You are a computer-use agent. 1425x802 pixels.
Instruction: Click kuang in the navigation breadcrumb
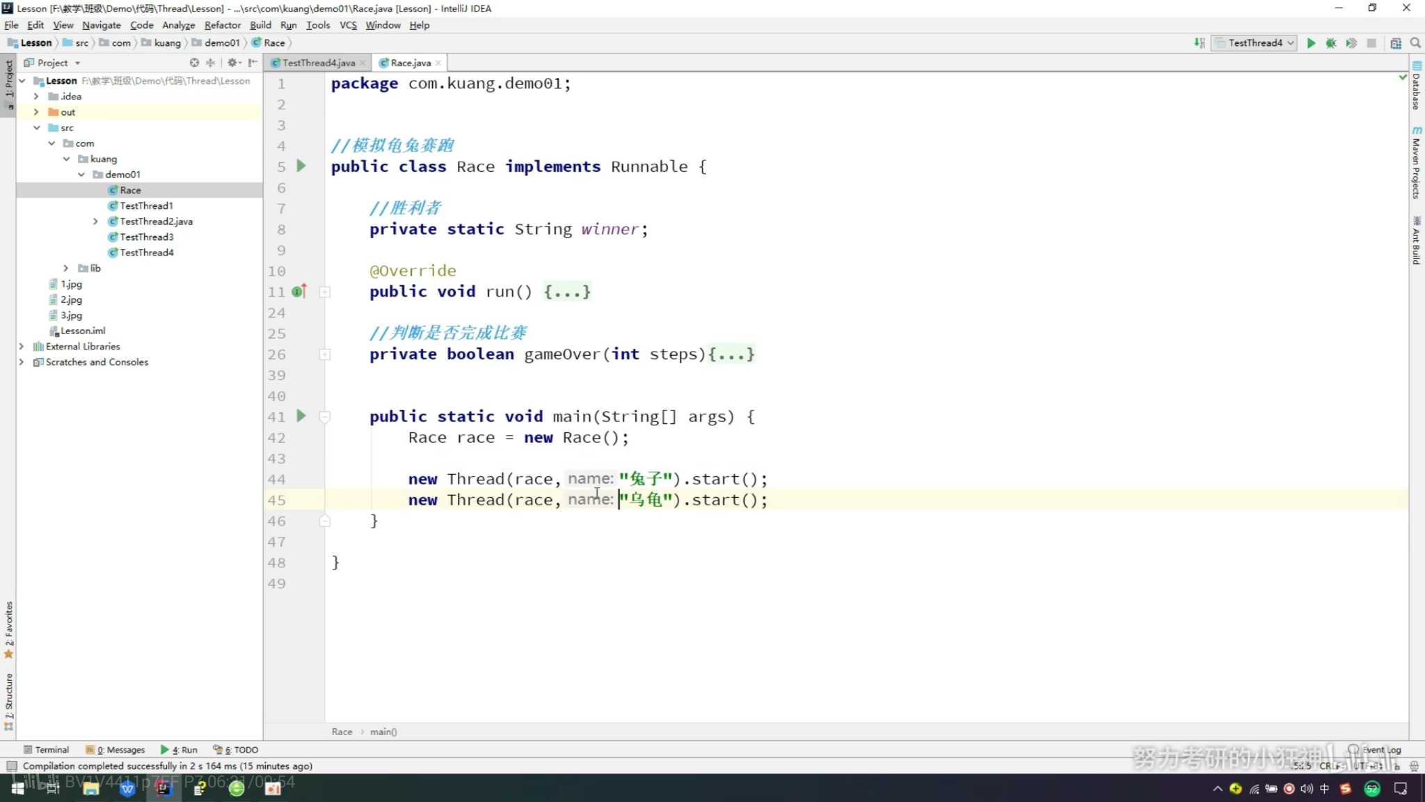(x=167, y=43)
